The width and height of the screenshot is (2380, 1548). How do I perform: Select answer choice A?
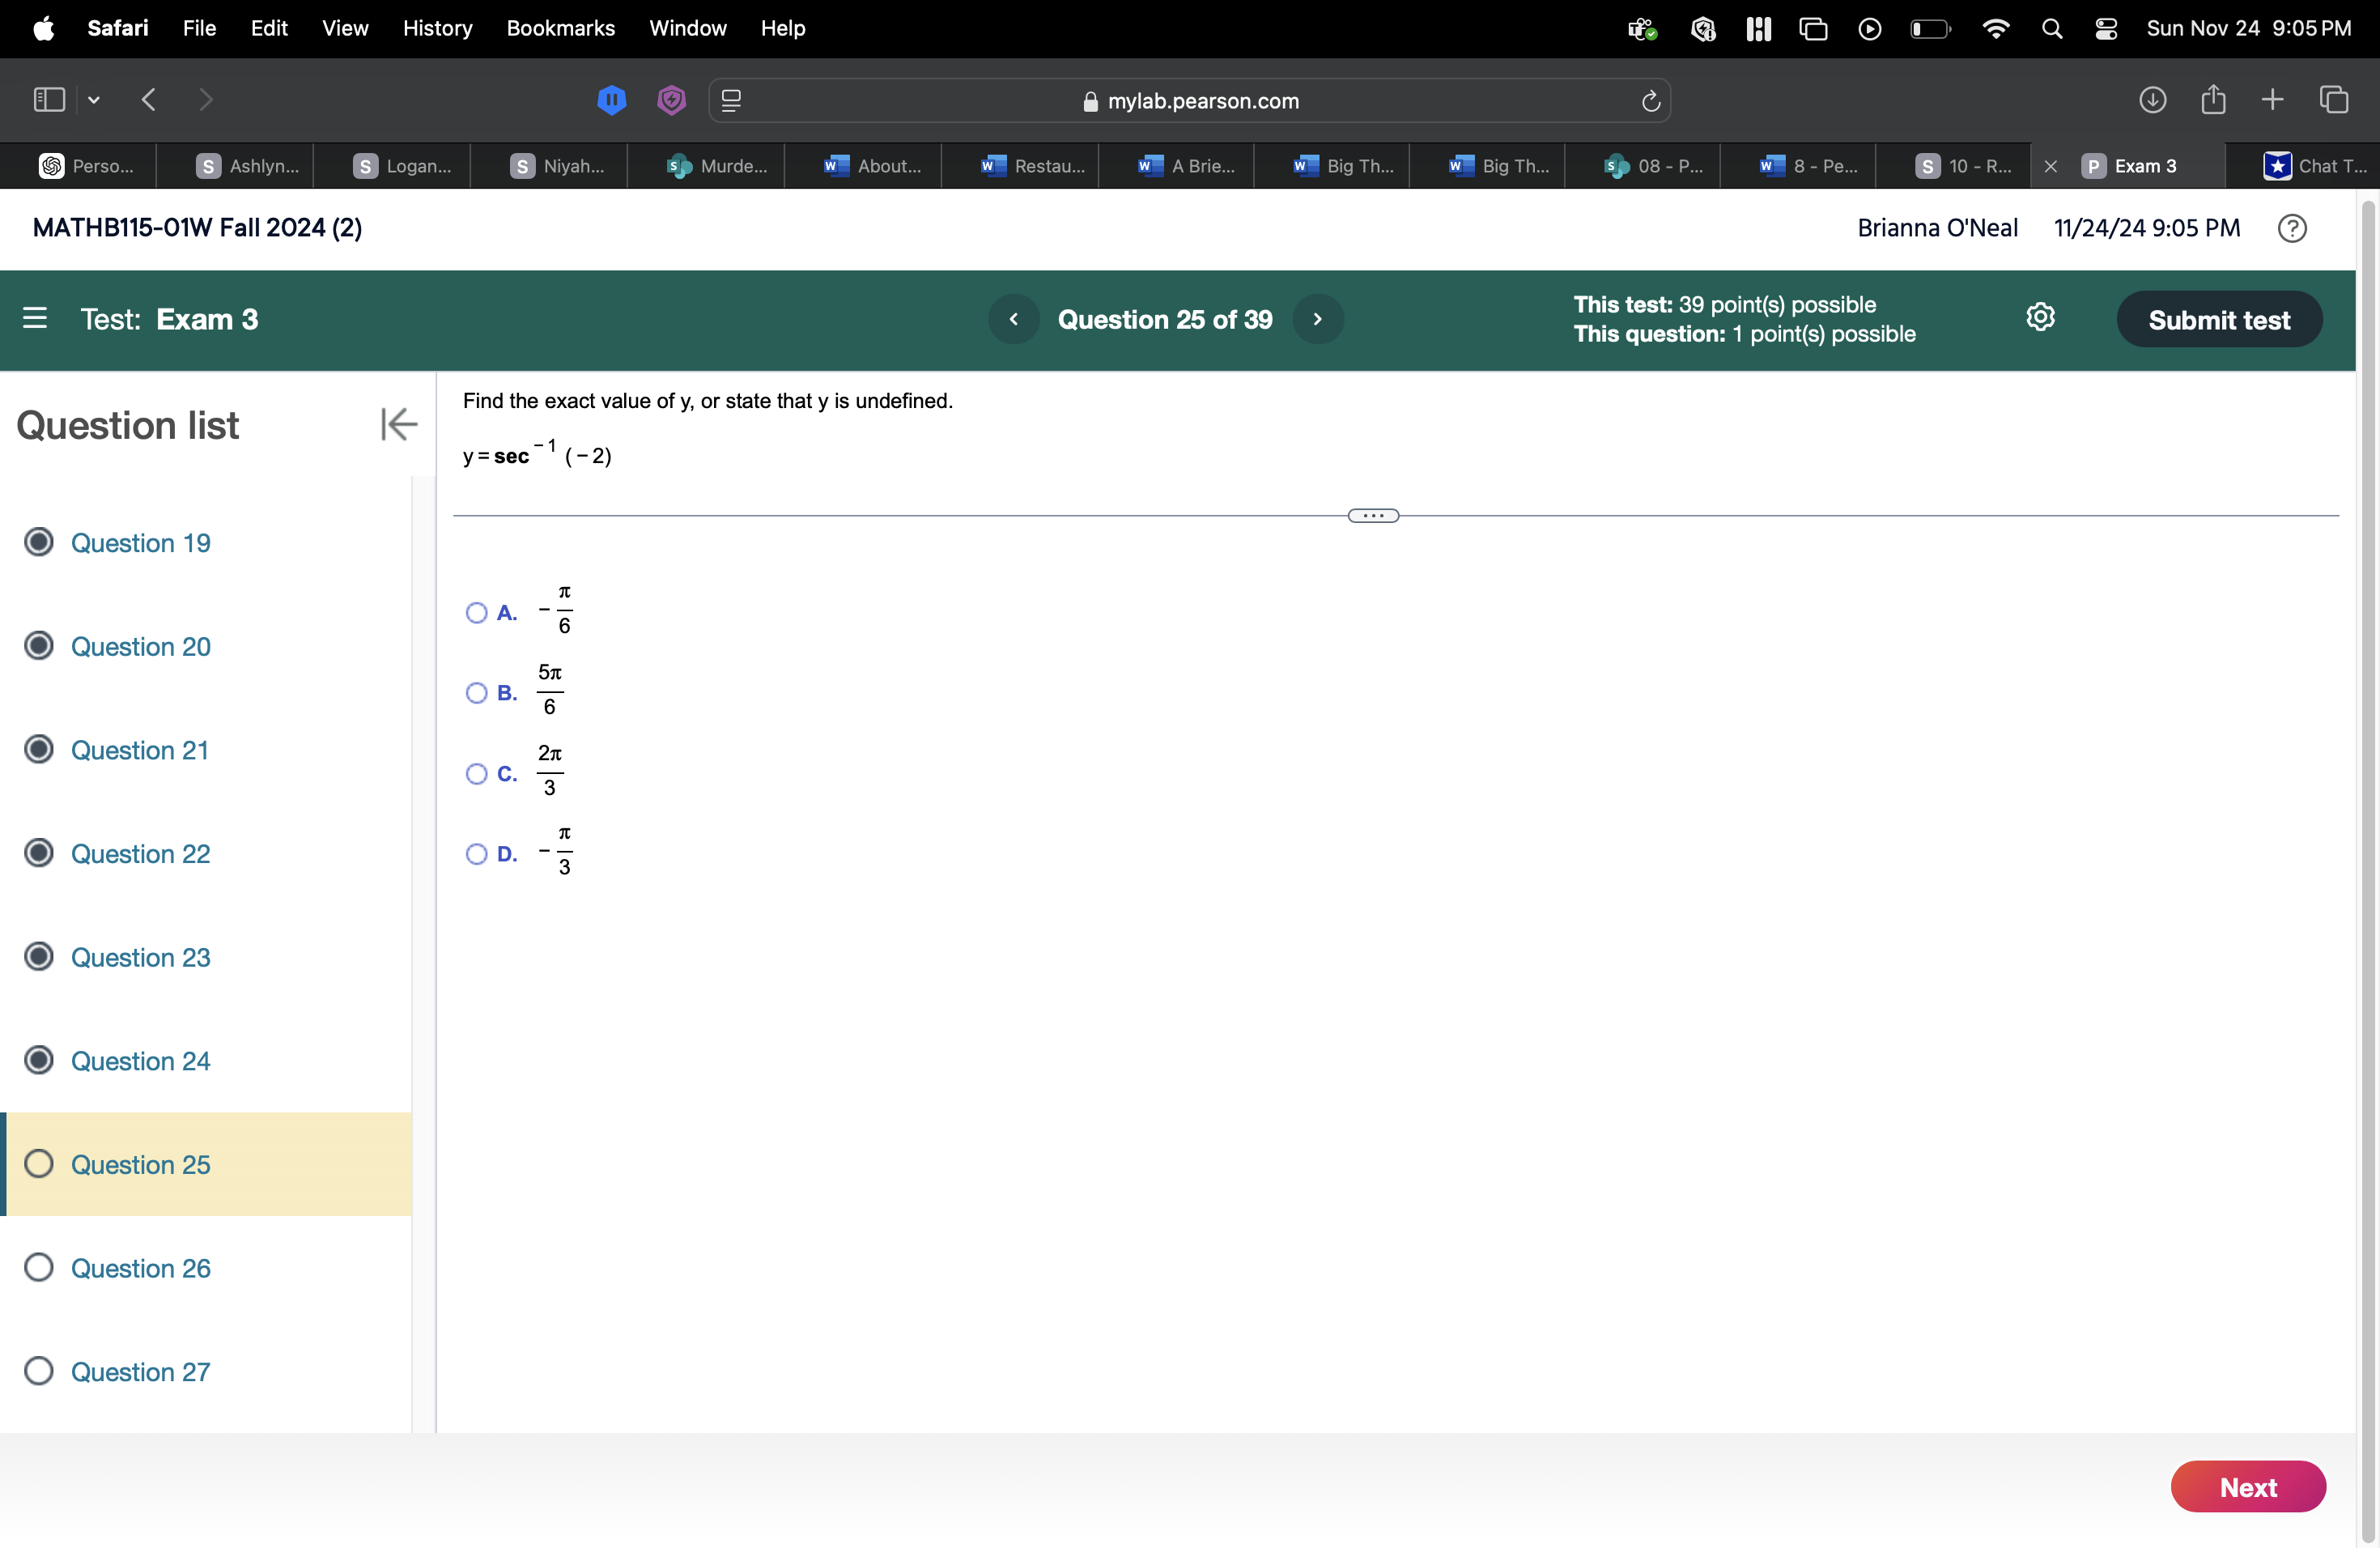coord(477,612)
